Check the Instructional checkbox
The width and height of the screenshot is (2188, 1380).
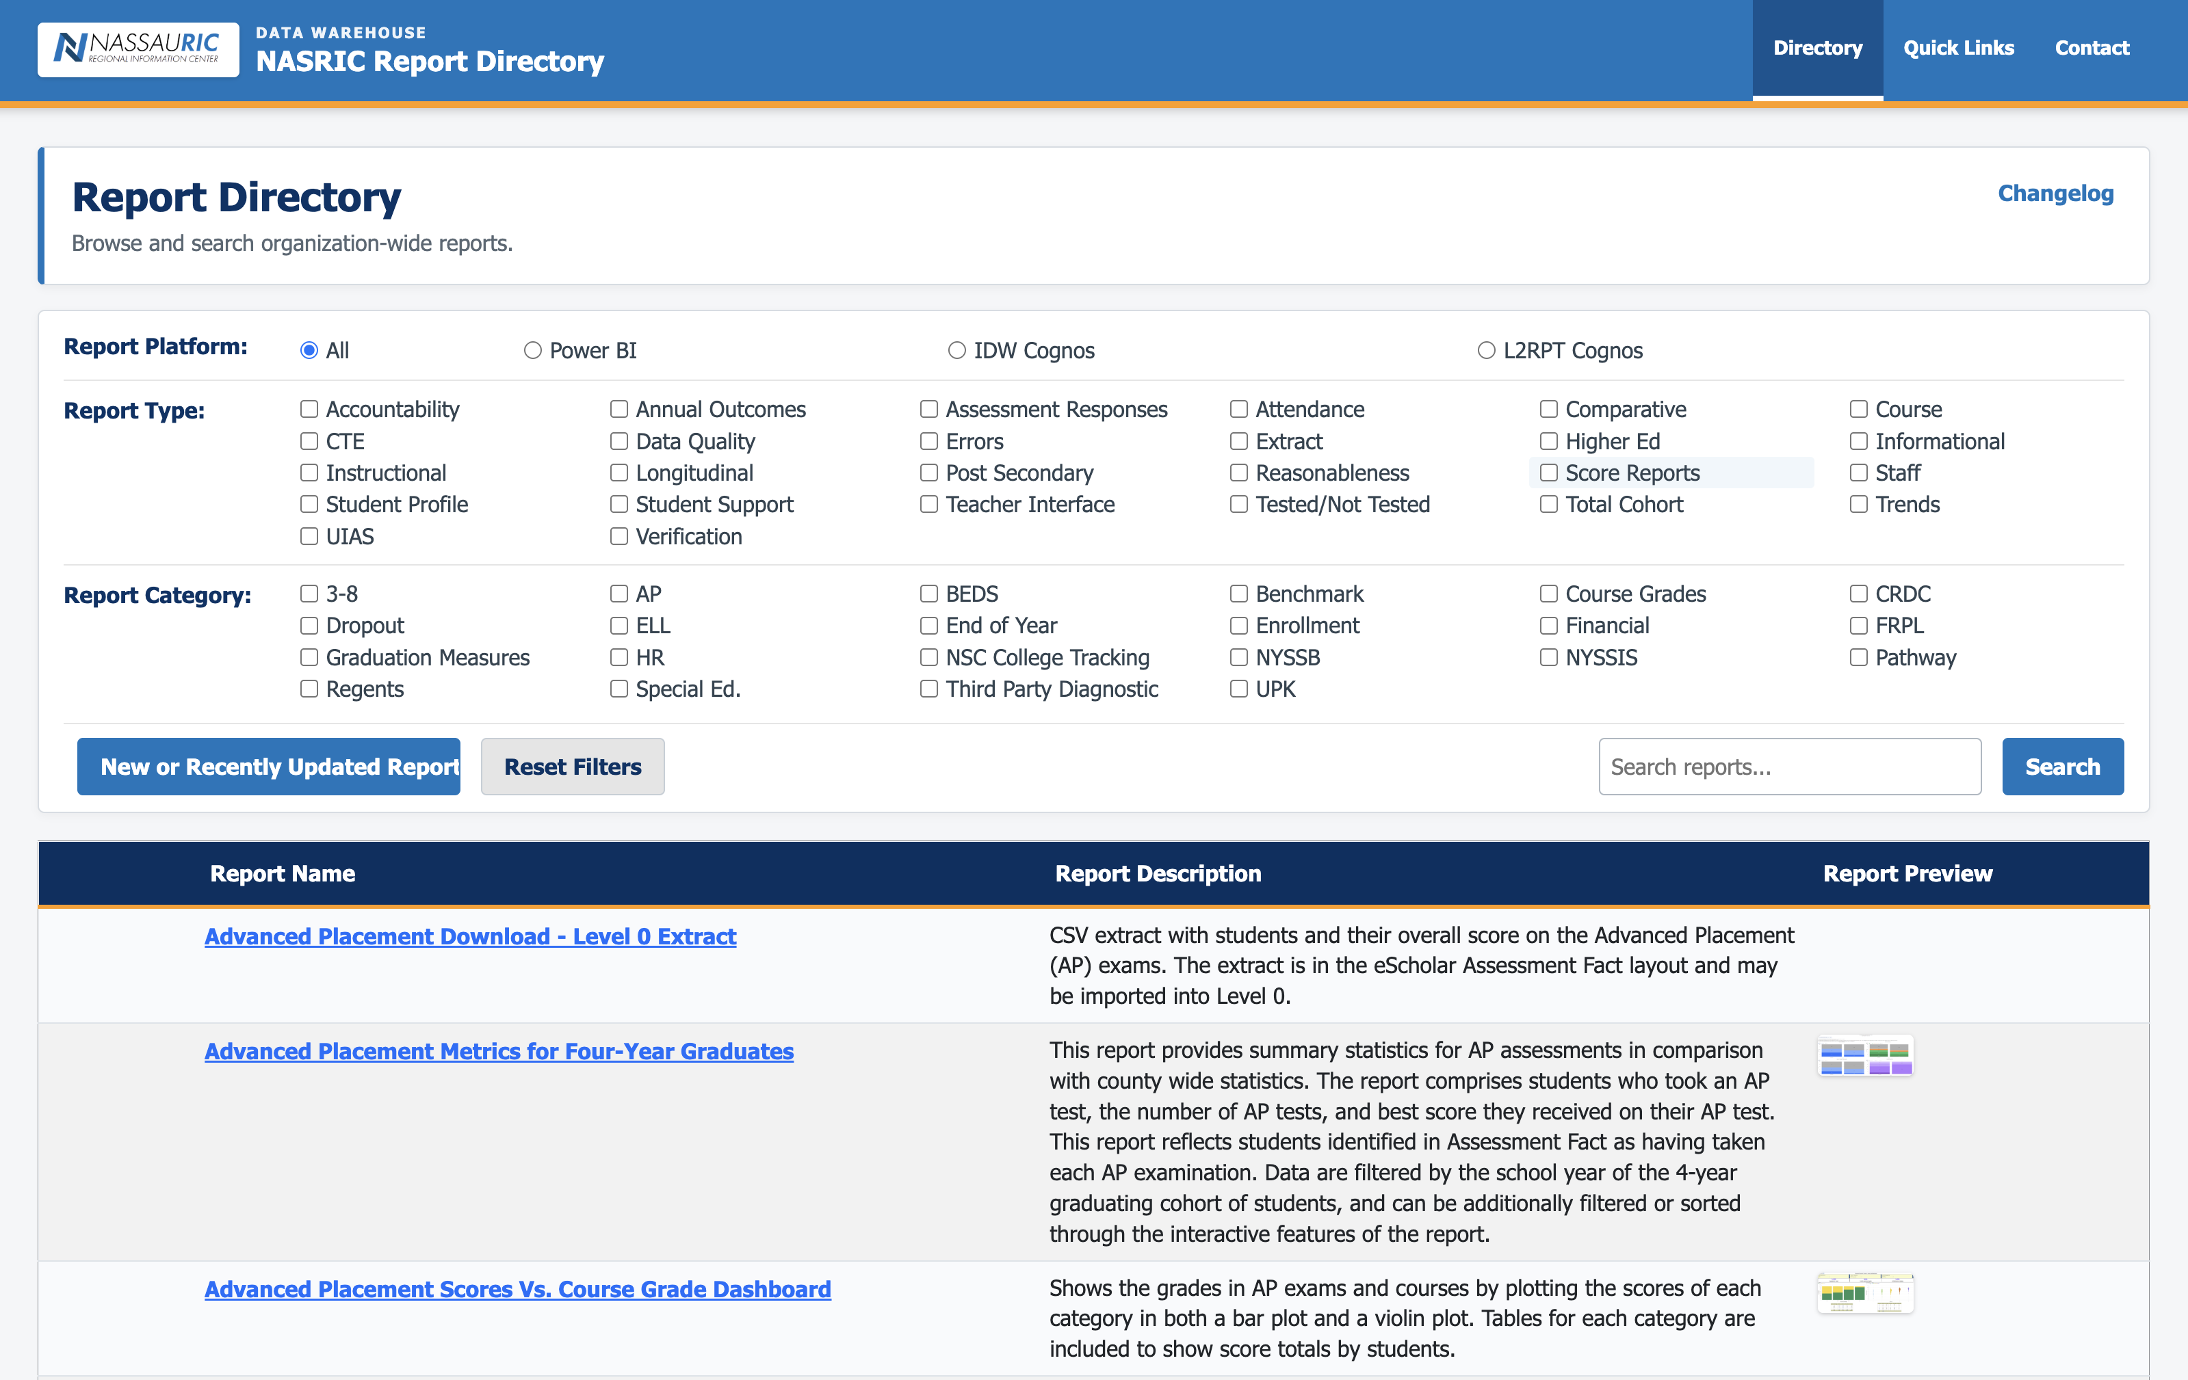(309, 473)
